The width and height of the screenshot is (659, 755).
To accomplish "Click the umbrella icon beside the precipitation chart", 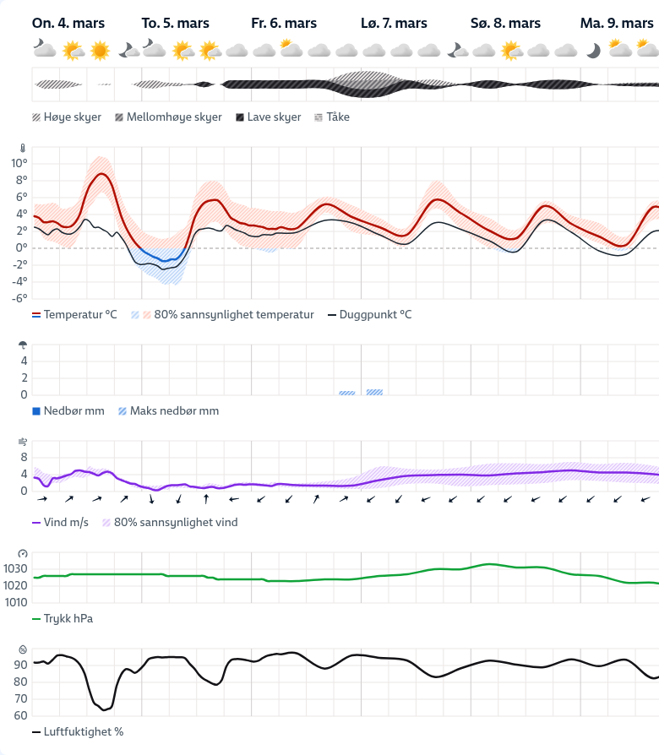I will (x=23, y=345).
